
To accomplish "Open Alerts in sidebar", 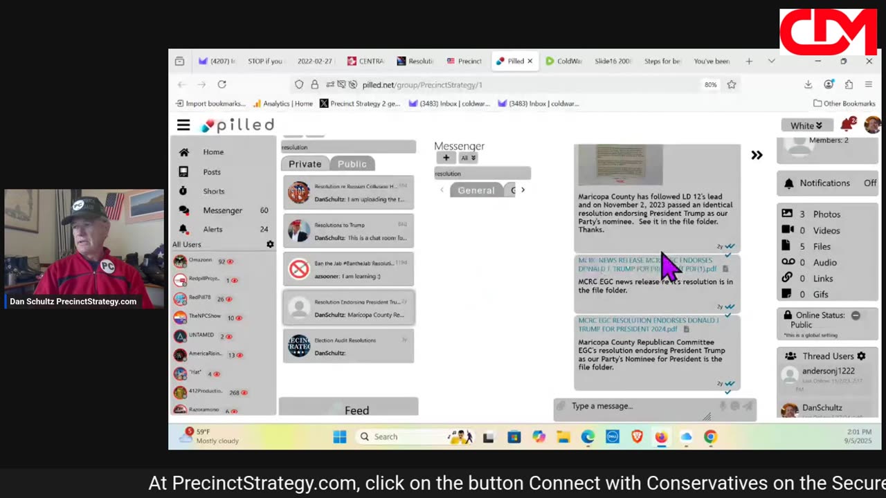I will click(x=213, y=230).
